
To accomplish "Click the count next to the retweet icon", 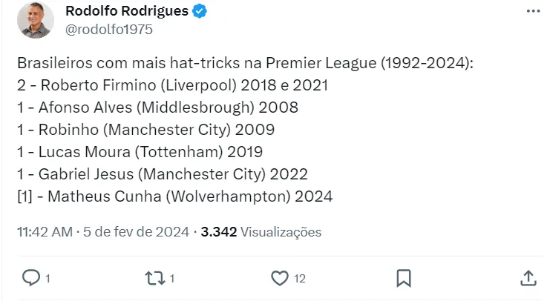I will (172, 278).
